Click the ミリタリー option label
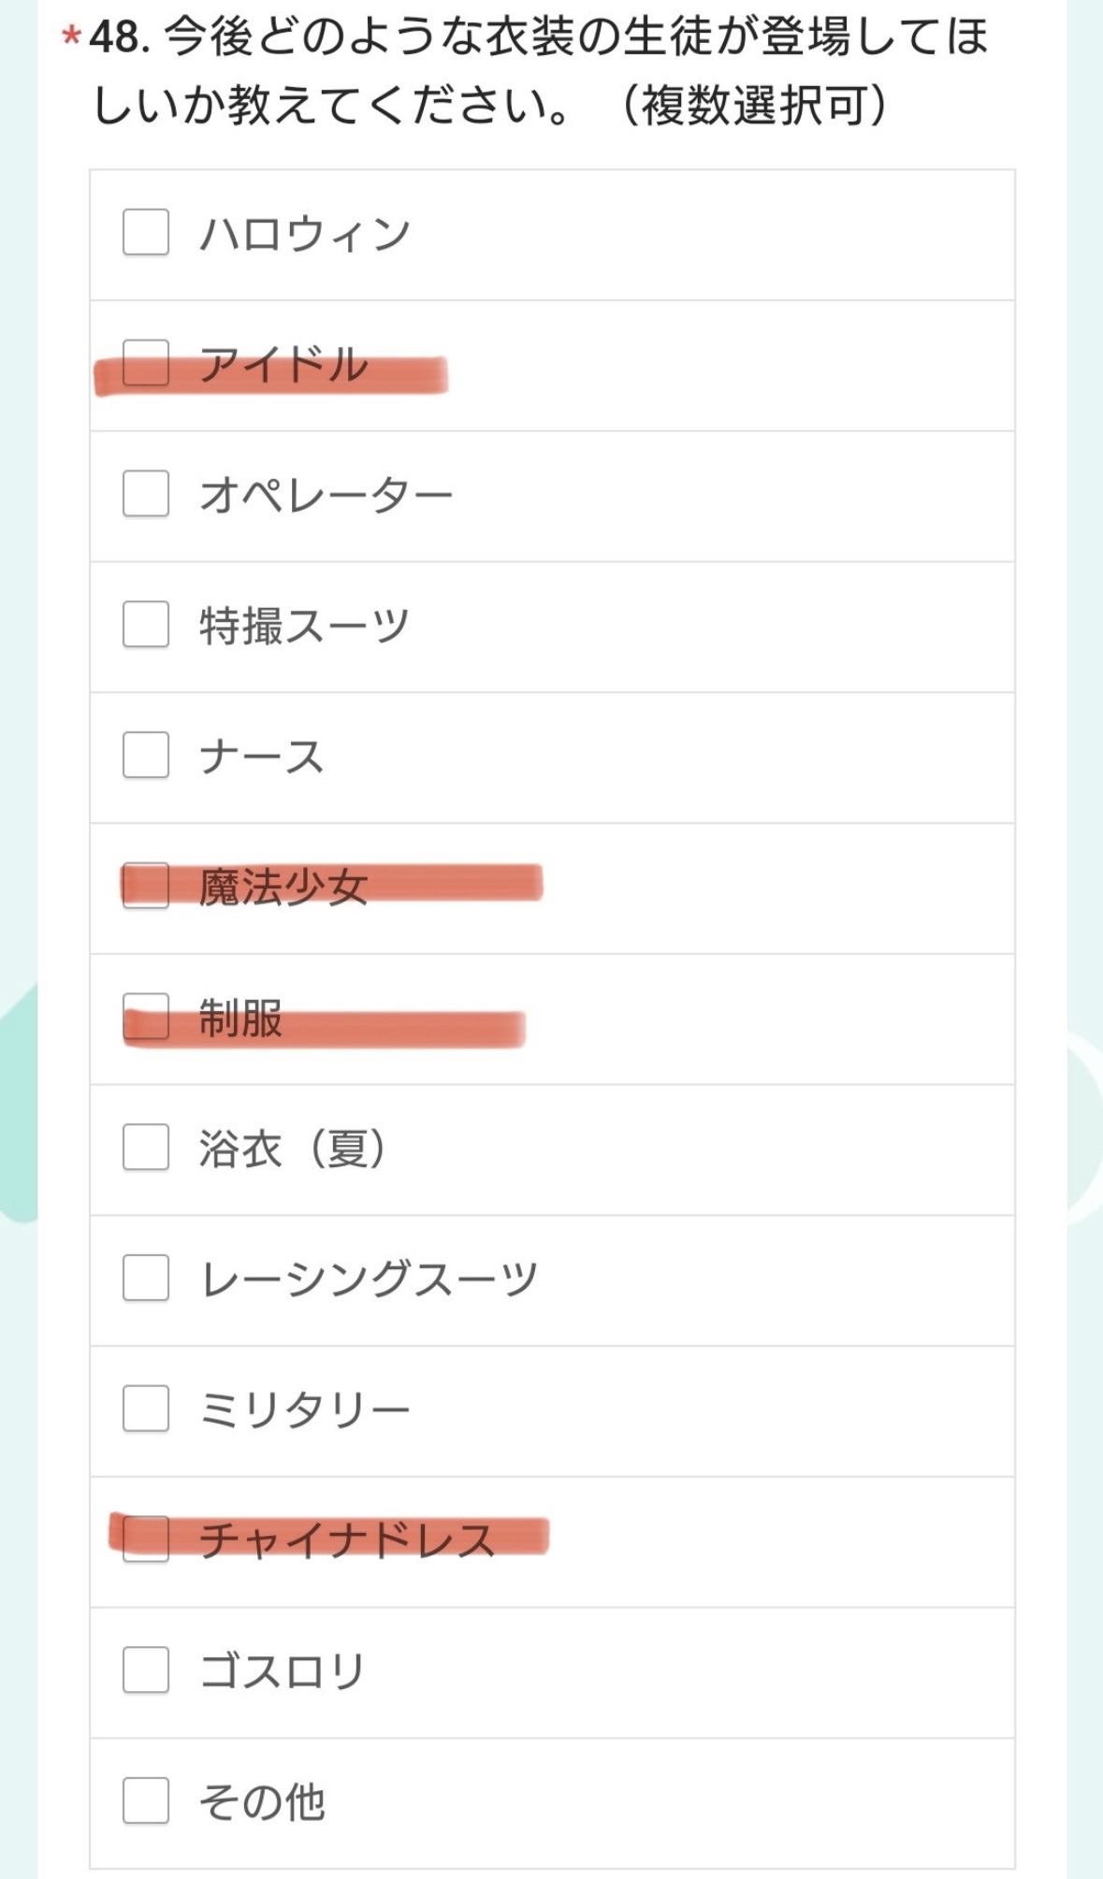 coord(305,1410)
